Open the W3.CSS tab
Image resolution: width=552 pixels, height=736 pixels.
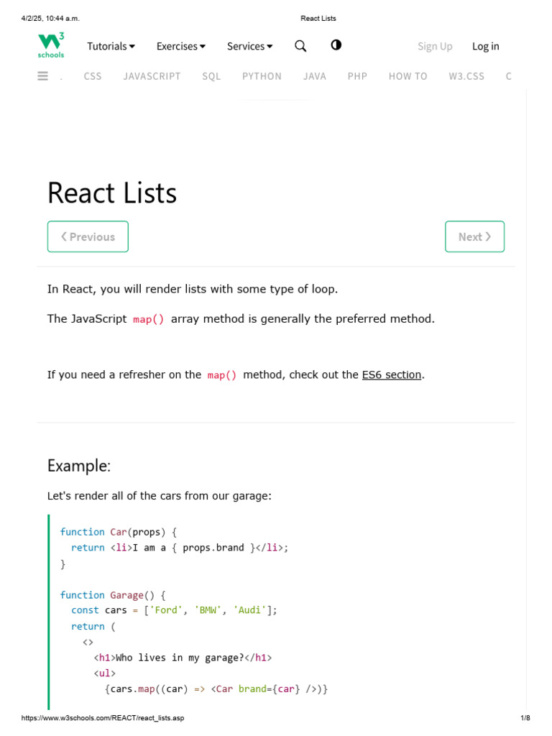466,76
